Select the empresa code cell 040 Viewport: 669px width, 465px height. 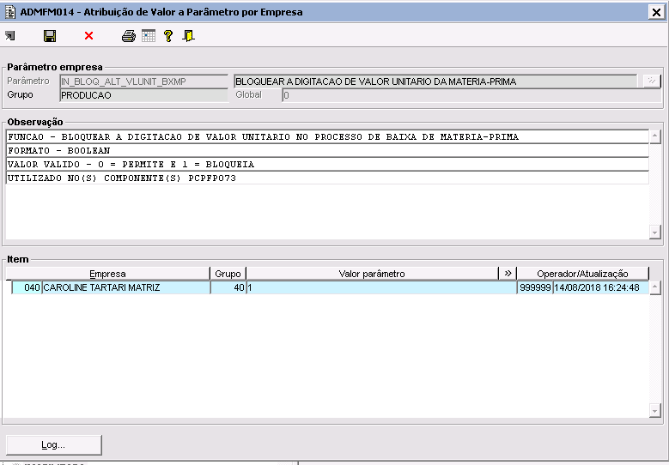27,287
